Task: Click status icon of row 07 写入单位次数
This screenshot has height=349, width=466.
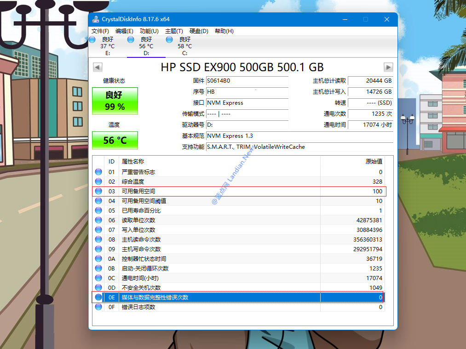Action: coord(98,230)
